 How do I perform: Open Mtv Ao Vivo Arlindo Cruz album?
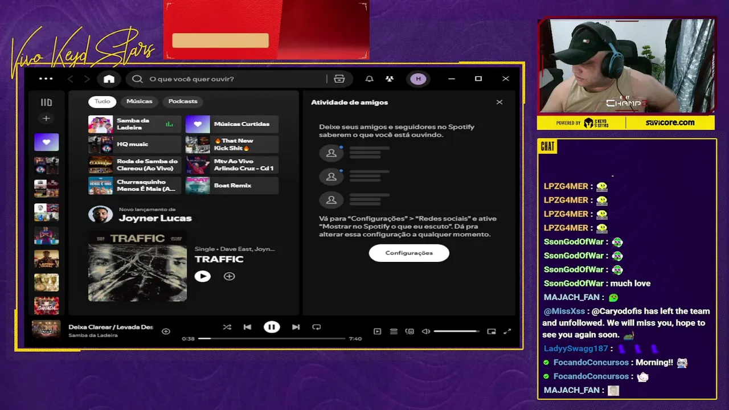coord(232,165)
